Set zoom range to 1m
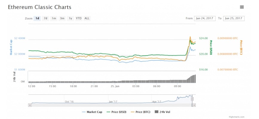 [54, 18]
